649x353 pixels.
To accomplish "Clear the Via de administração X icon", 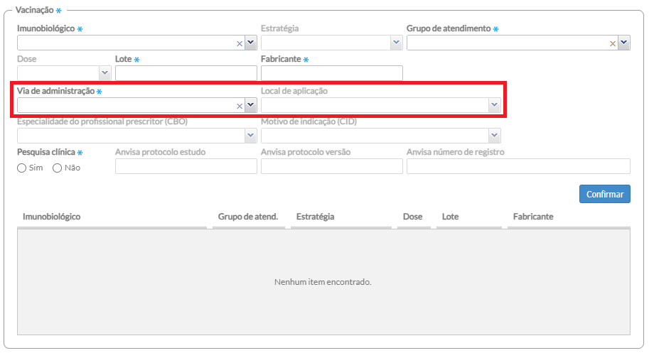I will [x=240, y=105].
